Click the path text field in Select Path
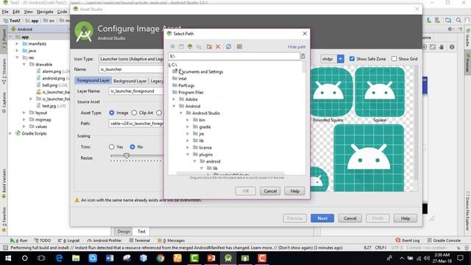Screen dimensions: 471x265 [x=234, y=56]
